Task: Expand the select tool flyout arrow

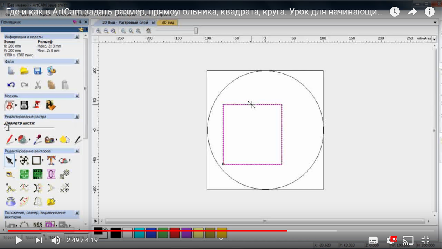Action: click(x=16, y=160)
